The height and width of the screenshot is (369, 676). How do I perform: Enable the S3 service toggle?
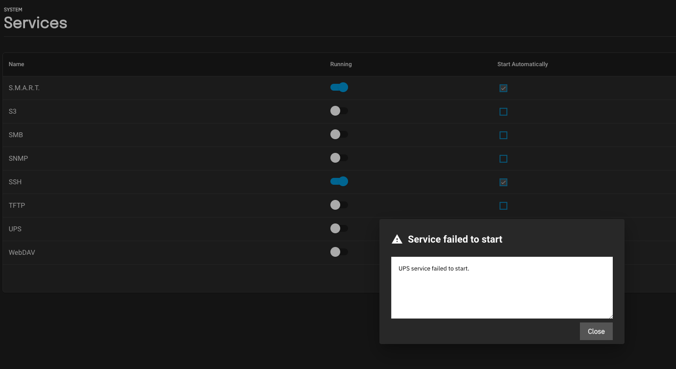339,111
